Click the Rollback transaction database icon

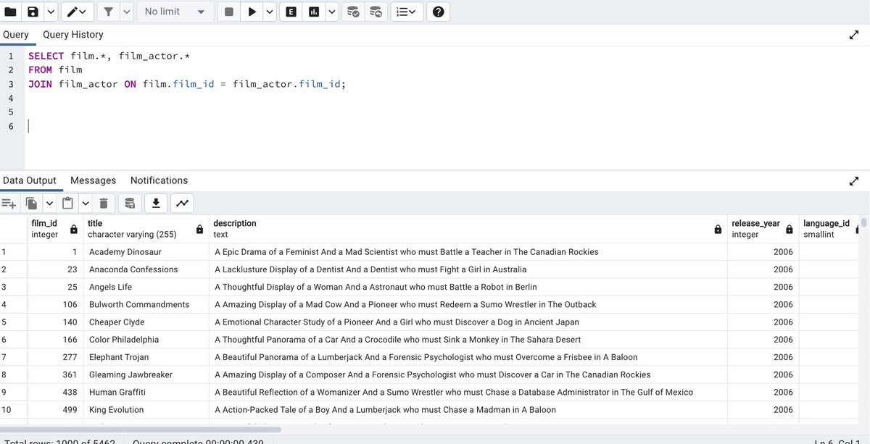tap(376, 12)
